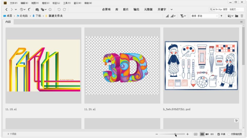Screen dimensions: 247x138
Task: Switch to thumbnails view icon
Action: [x=202, y=134]
